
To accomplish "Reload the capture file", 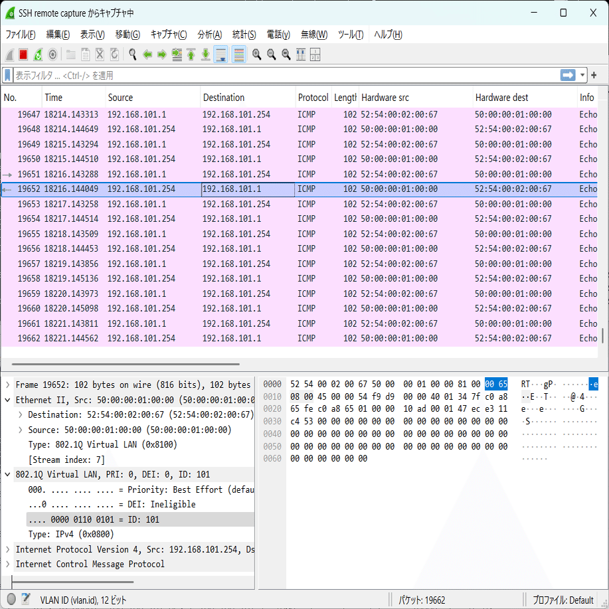I will [114, 54].
